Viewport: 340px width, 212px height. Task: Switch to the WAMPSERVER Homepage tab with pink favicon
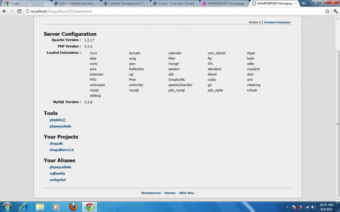pyautogui.click(x=225, y=3)
